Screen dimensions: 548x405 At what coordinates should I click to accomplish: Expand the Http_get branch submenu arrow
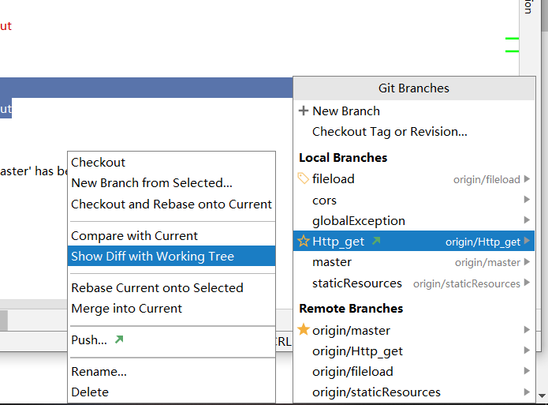tap(527, 241)
